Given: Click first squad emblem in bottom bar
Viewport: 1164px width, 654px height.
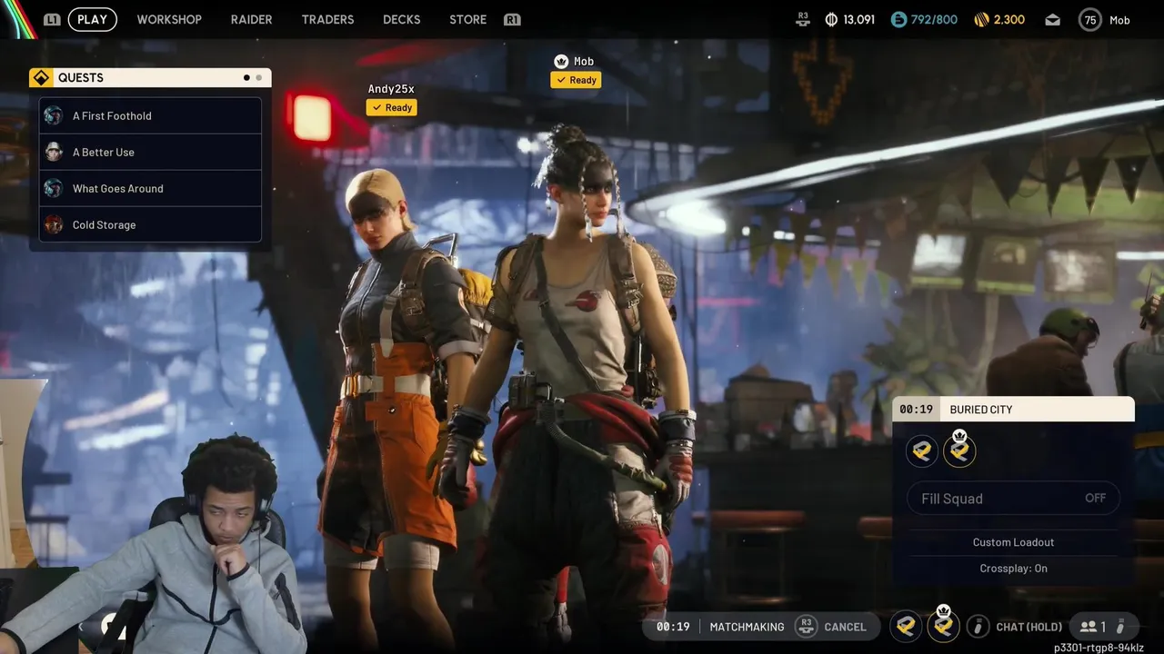Looking at the screenshot, I should (906, 626).
